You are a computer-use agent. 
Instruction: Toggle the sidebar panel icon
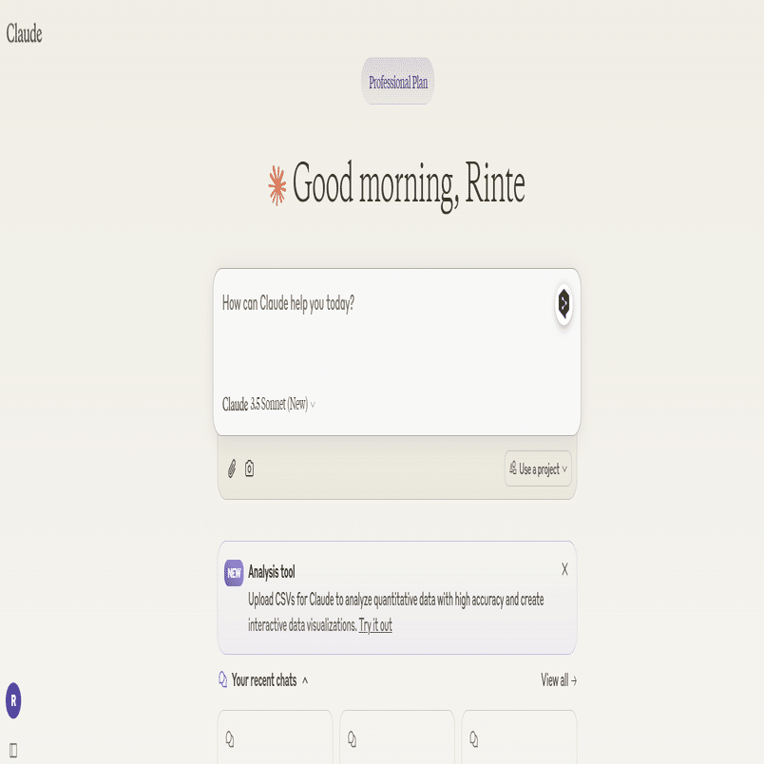point(13,751)
